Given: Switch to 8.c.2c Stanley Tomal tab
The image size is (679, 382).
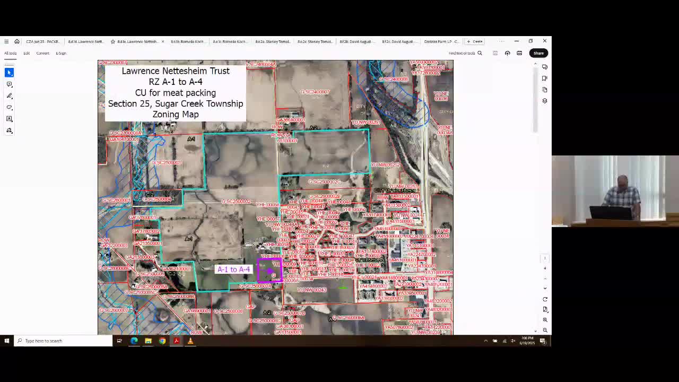Looking at the screenshot, I should pos(315,41).
